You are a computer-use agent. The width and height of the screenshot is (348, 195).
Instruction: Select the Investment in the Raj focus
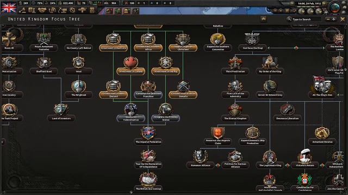point(165,66)
